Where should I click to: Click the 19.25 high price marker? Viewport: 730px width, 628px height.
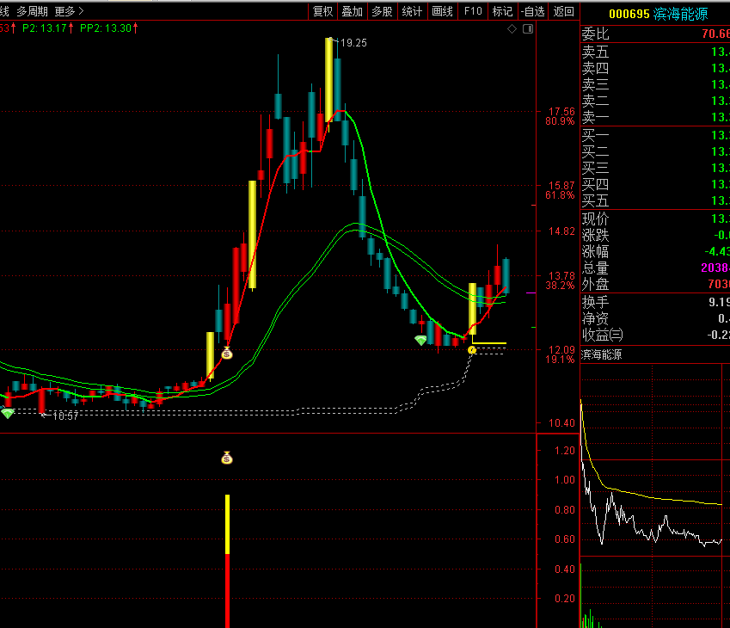(354, 43)
